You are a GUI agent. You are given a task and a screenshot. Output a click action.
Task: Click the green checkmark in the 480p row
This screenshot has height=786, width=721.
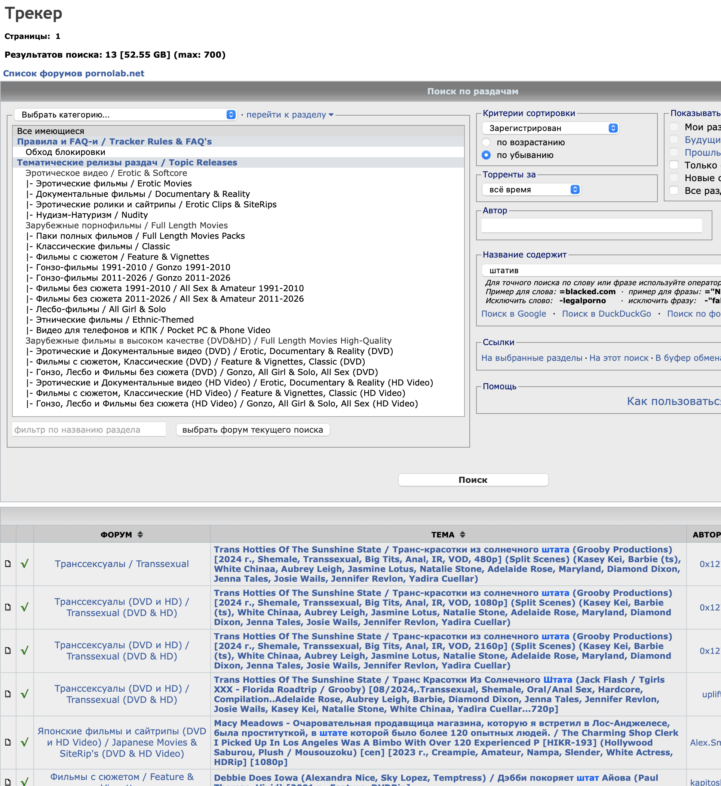25,564
